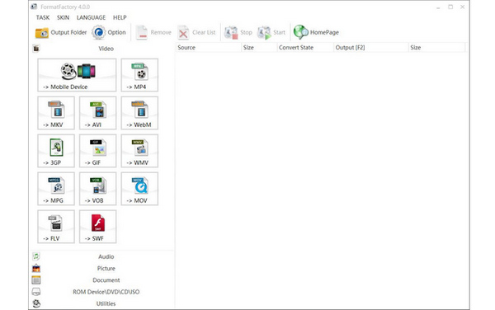Sort by the Source column header
495x310 pixels.
pyautogui.click(x=208, y=48)
